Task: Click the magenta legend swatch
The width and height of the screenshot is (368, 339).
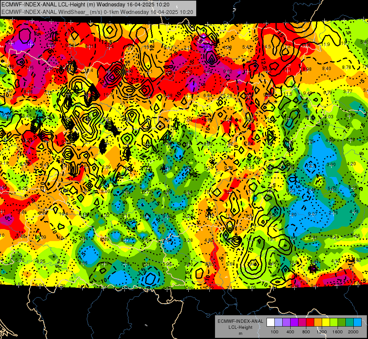Action: (302, 322)
